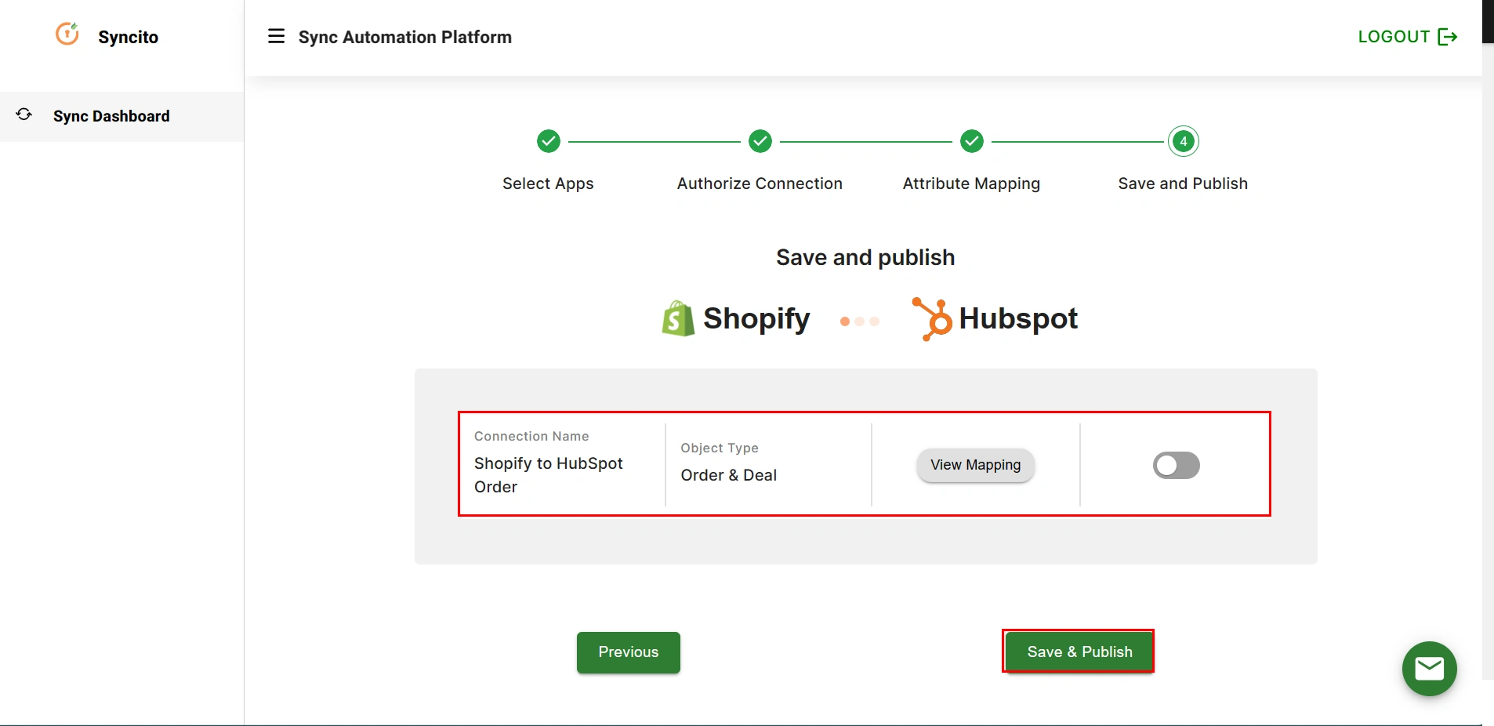Screen dimensions: 1494x726
Task: Click the Connection Name field label
Action: [x=531, y=436]
